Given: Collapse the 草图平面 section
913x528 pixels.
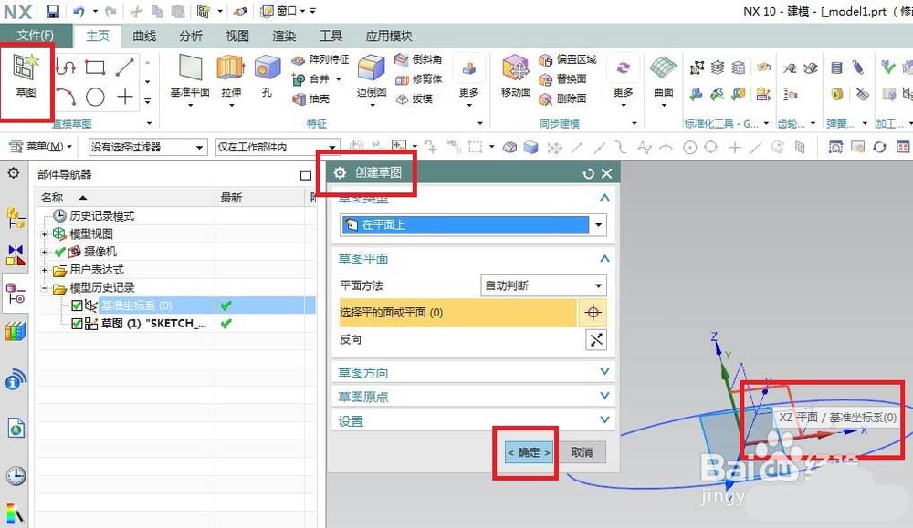Looking at the screenshot, I should [x=604, y=258].
